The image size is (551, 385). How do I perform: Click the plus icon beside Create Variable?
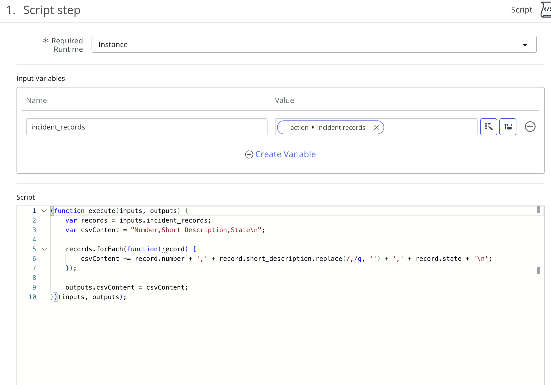[x=249, y=154]
